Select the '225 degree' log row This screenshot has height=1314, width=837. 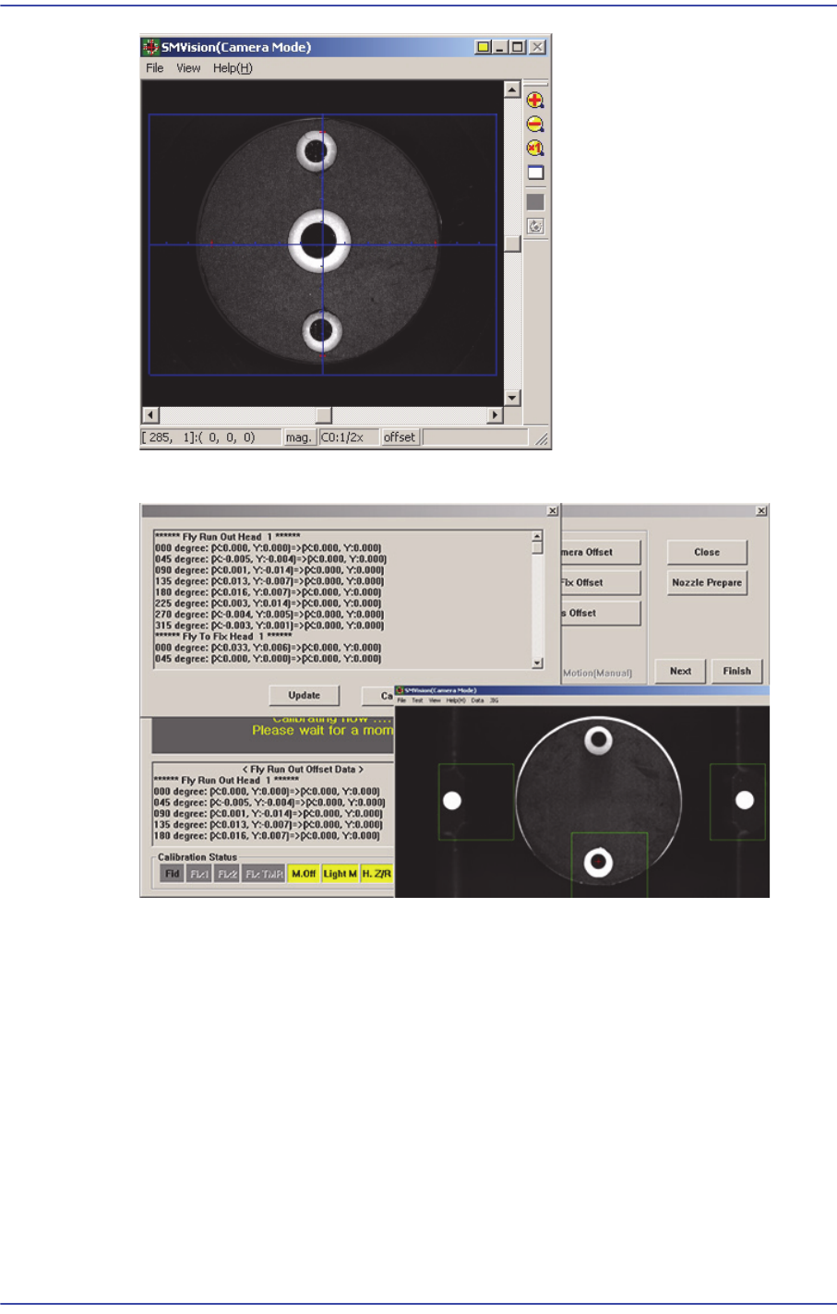pyautogui.click(x=269, y=603)
